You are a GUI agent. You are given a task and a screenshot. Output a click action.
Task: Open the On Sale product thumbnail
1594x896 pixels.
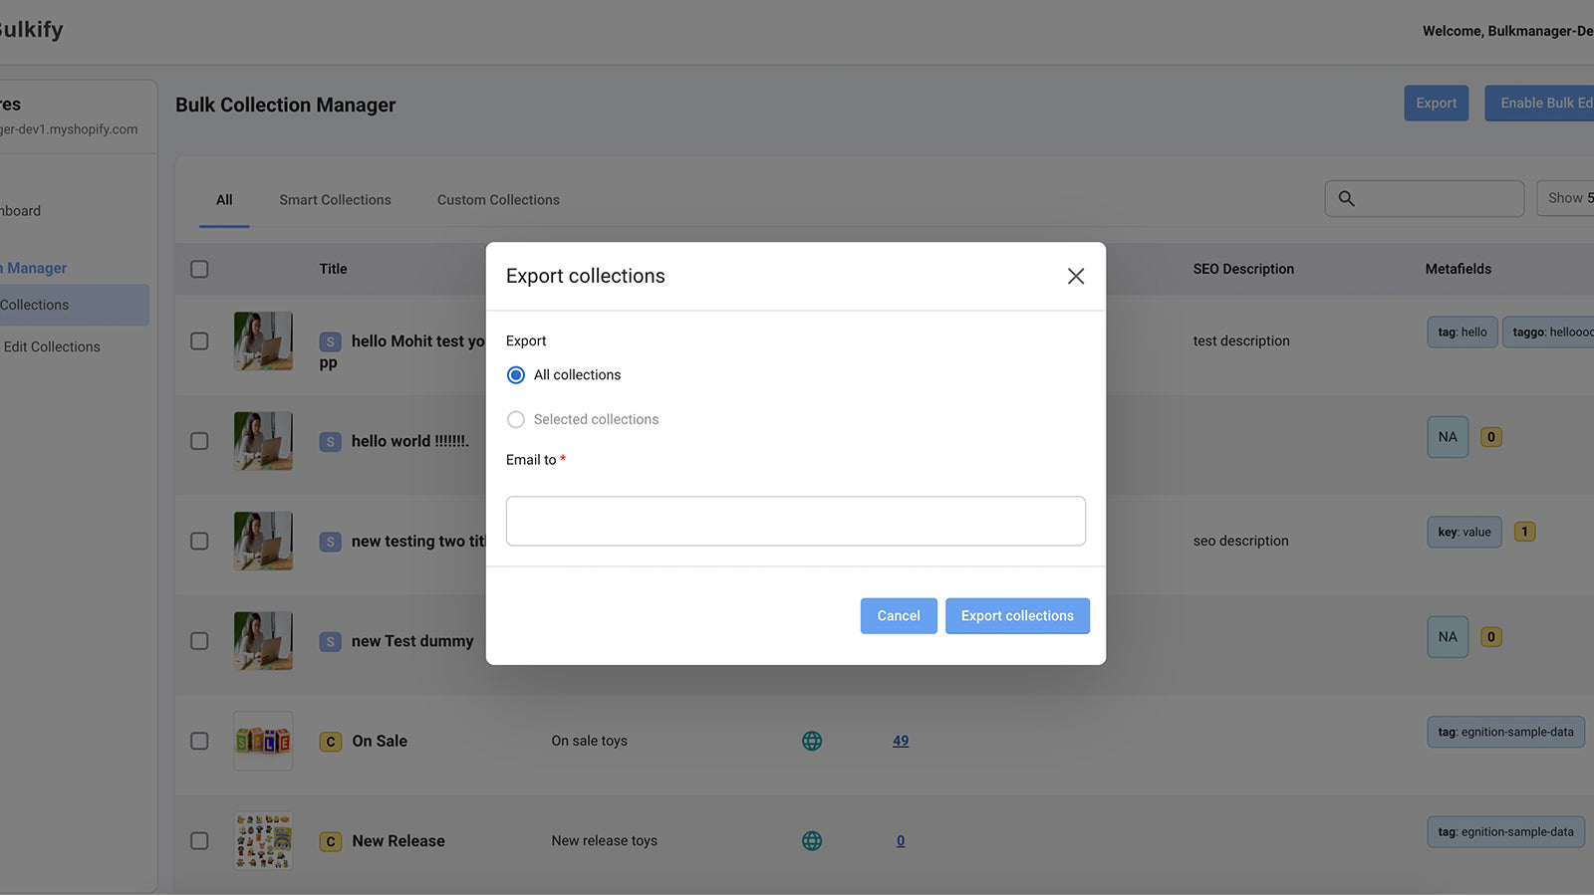(x=263, y=741)
